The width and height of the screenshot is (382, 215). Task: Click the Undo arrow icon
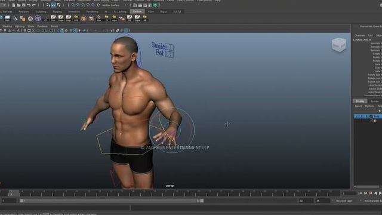(29, 5)
